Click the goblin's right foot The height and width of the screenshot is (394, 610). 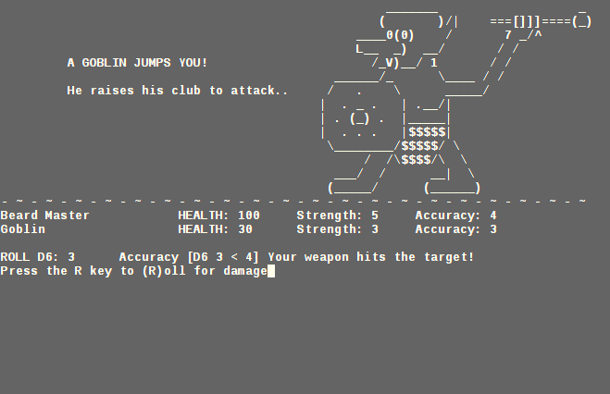(x=453, y=188)
